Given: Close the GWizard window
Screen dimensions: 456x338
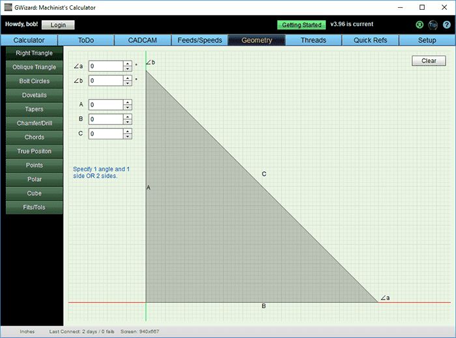Looking at the screenshot, I should (444, 8).
